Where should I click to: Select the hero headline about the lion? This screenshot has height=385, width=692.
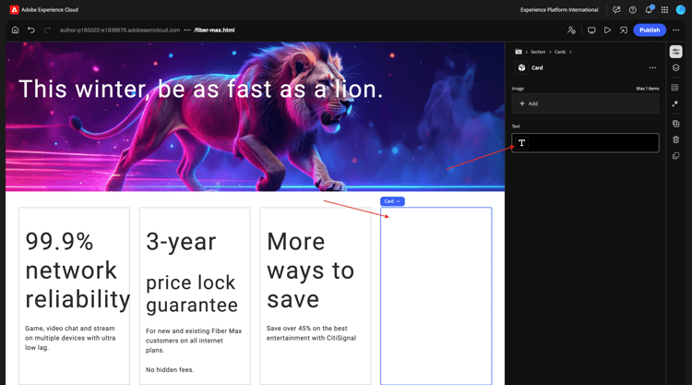pos(201,90)
